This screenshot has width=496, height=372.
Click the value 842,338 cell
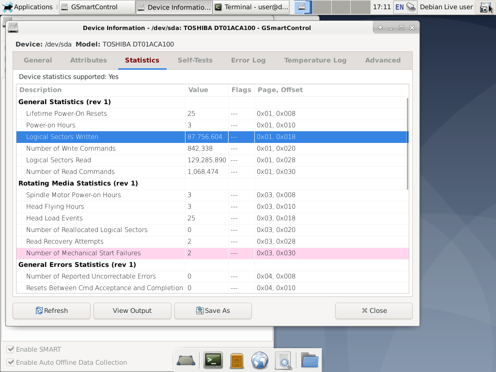tap(207, 148)
